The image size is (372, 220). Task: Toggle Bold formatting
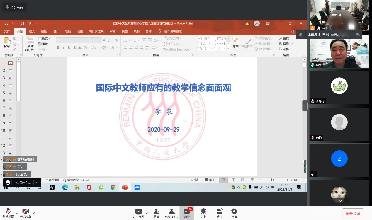(58, 47)
